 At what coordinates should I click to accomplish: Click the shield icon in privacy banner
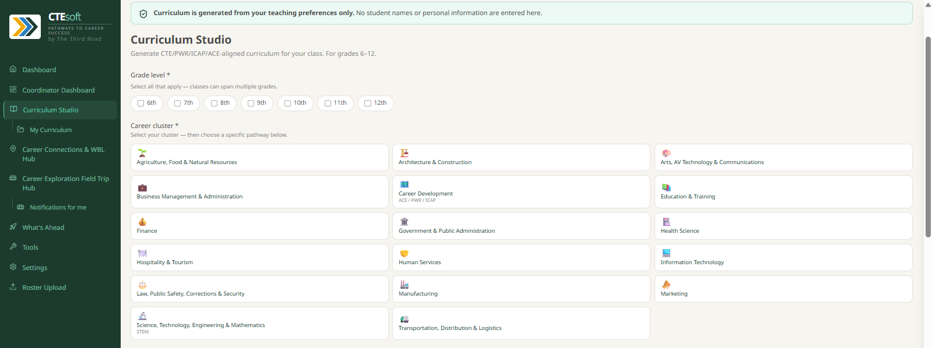[x=143, y=13]
